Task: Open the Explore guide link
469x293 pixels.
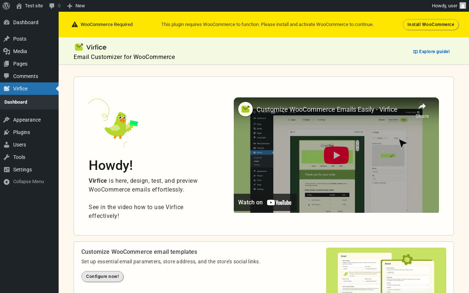Action: point(432,52)
